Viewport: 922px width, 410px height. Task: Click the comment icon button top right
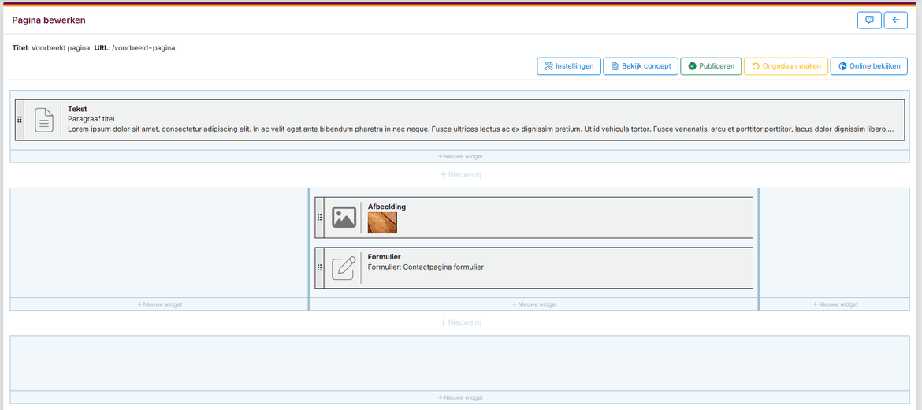[x=869, y=20]
